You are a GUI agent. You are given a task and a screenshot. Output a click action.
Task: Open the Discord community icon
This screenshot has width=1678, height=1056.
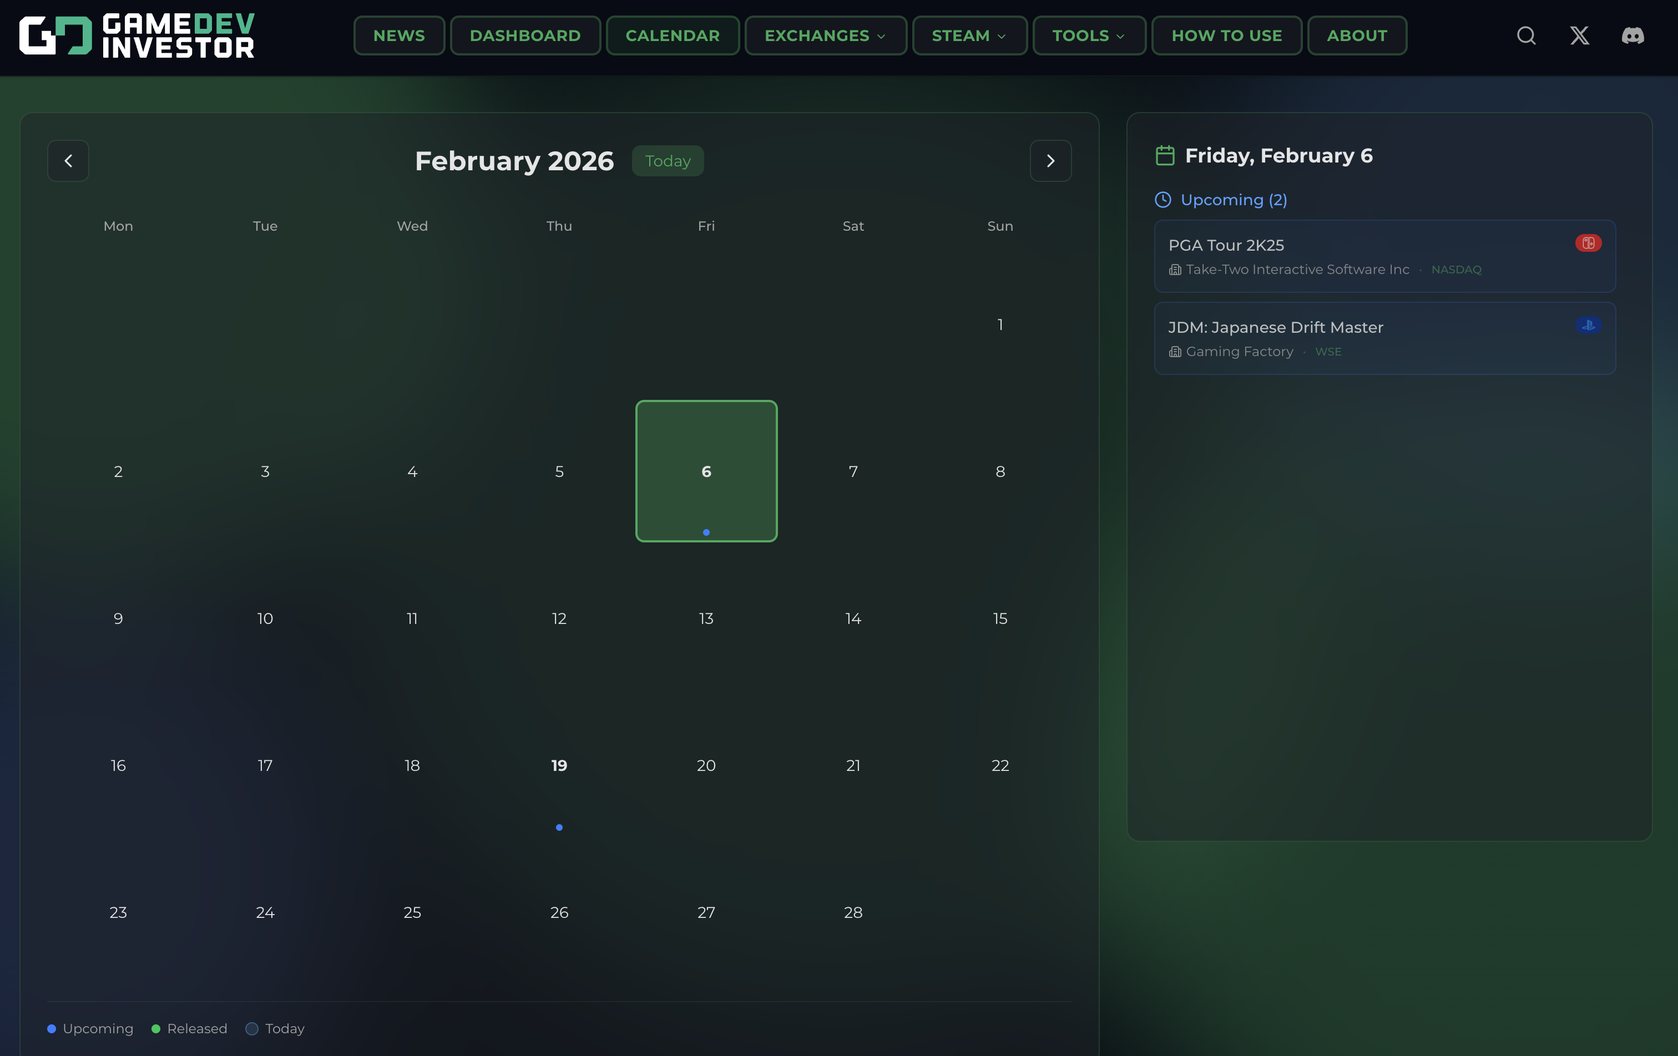click(1632, 35)
